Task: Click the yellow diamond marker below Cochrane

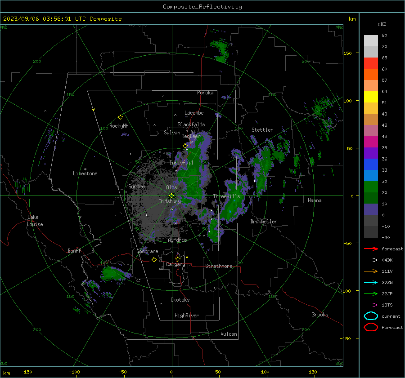Action: [x=154, y=259]
